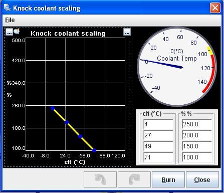Click the 120 mark on the gauge

[205, 68]
